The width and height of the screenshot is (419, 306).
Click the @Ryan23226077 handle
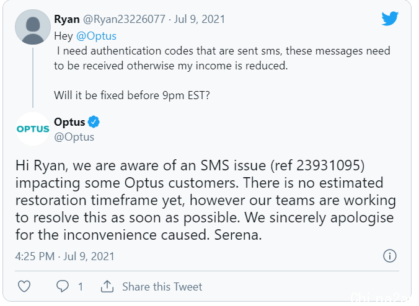coord(124,19)
